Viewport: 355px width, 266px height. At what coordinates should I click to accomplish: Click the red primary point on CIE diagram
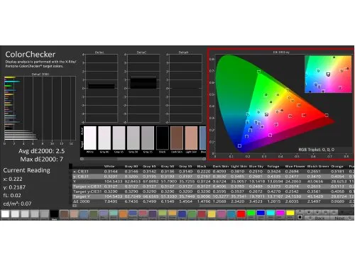click(327, 115)
